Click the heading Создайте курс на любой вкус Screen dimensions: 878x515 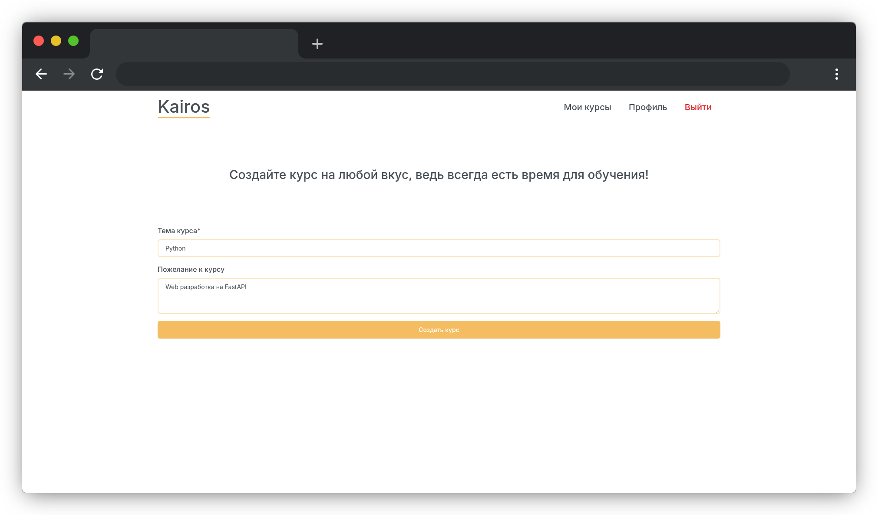point(439,175)
